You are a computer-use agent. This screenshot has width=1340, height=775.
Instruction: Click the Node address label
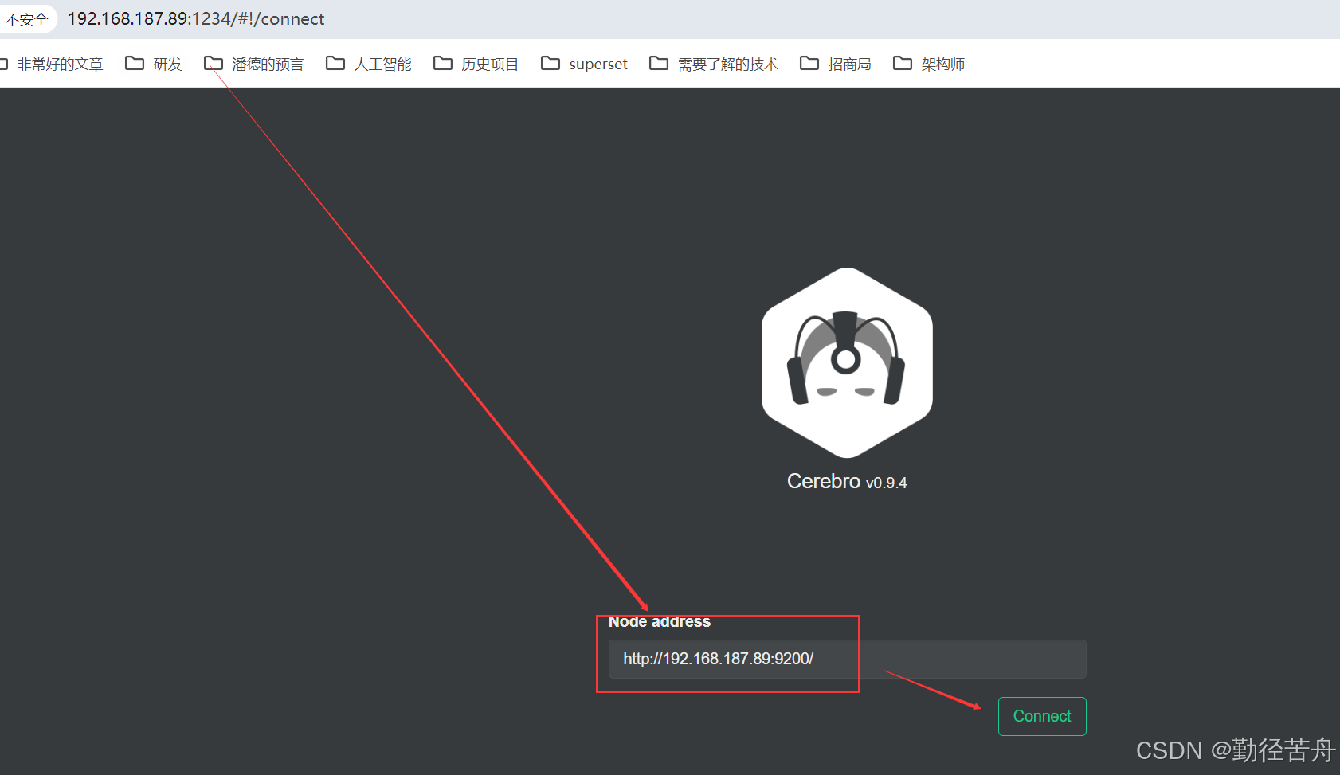pyautogui.click(x=660, y=622)
